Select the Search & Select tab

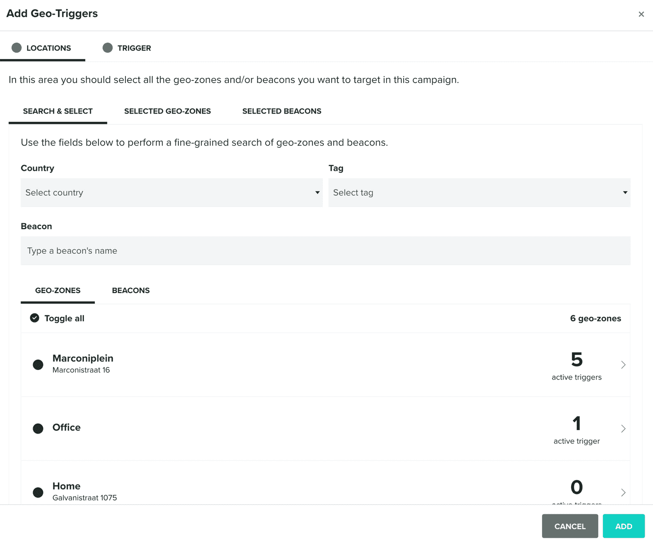[x=58, y=111]
